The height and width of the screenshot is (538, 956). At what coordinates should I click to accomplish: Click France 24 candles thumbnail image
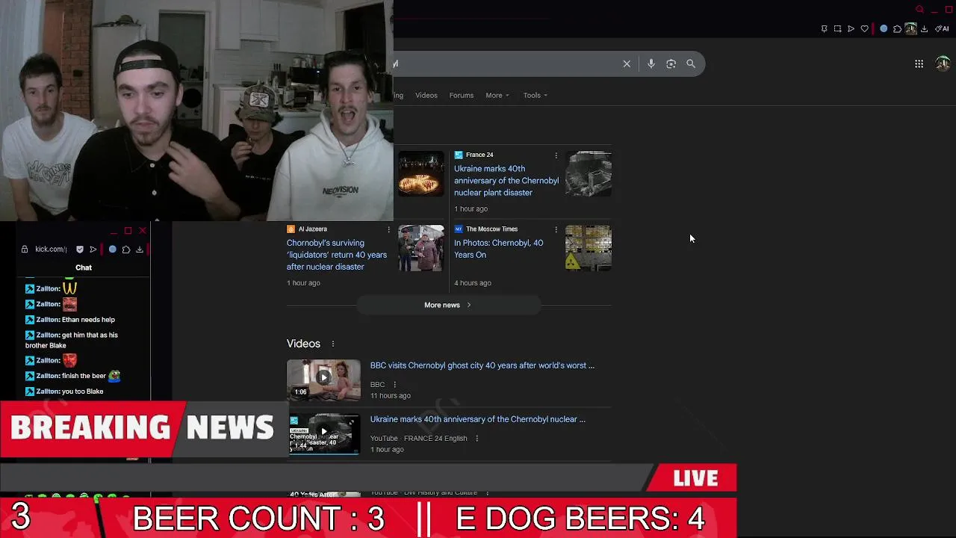click(421, 173)
